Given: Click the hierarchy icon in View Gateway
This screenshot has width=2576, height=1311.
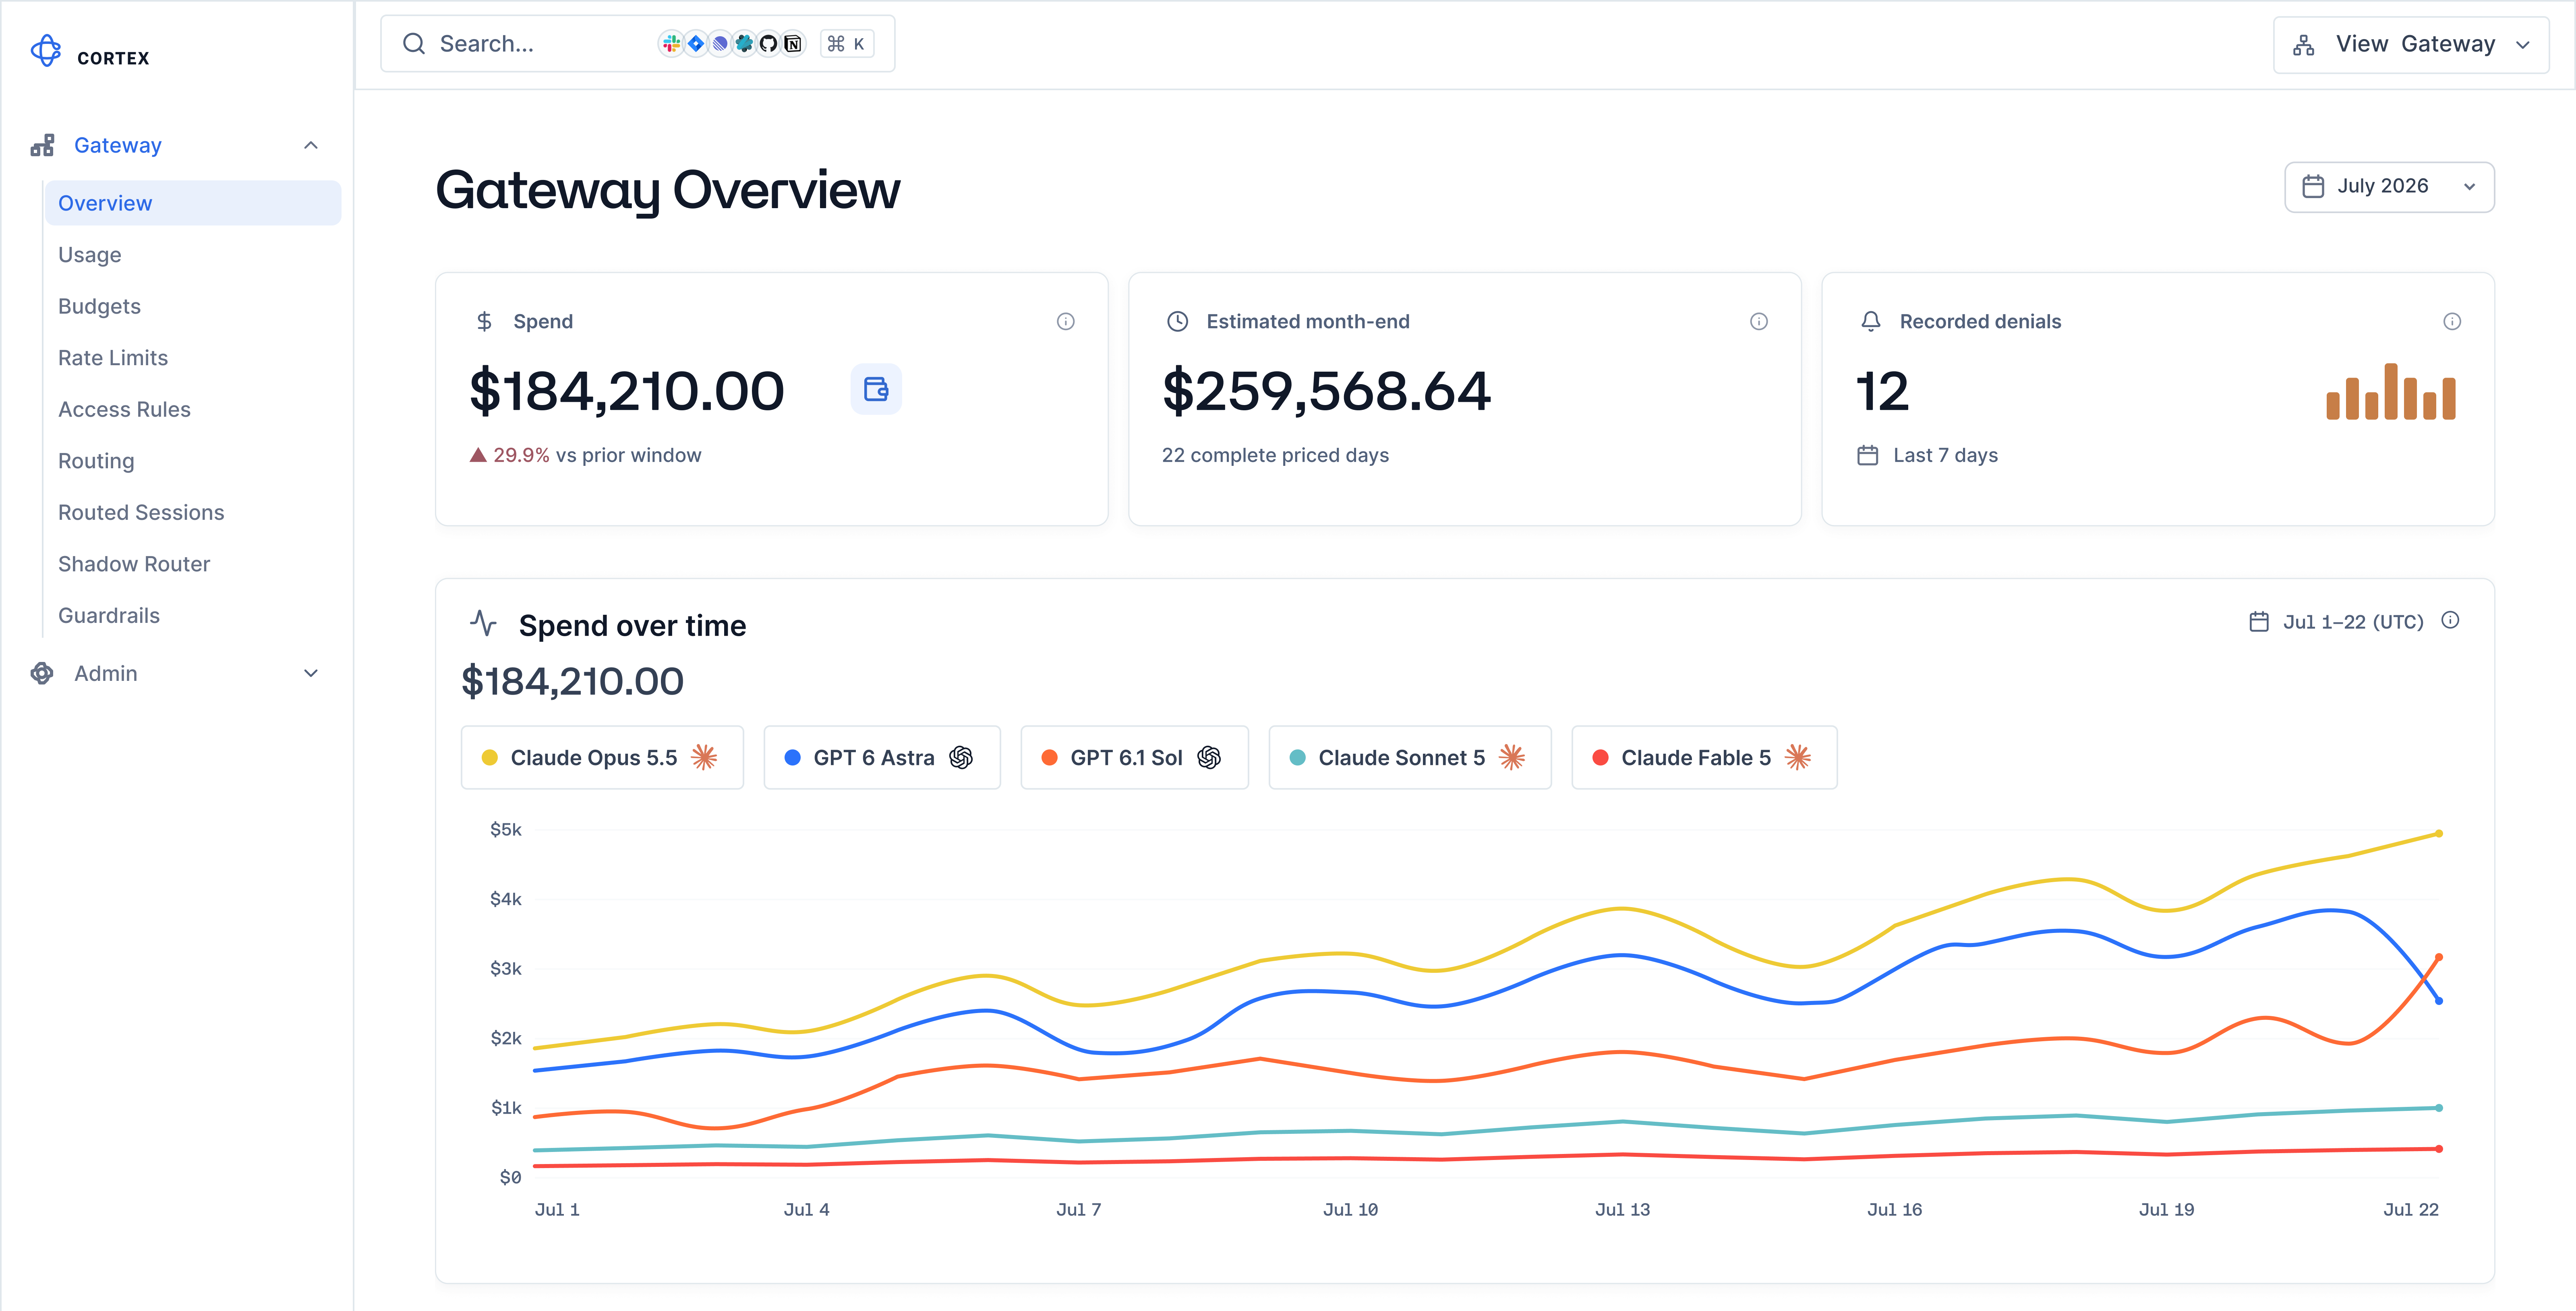Looking at the screenshot, I should 2304,45.
